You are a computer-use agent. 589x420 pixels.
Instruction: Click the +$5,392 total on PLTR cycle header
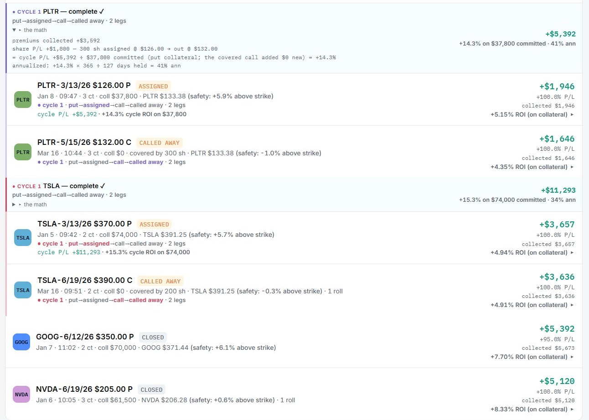point(561,34)
